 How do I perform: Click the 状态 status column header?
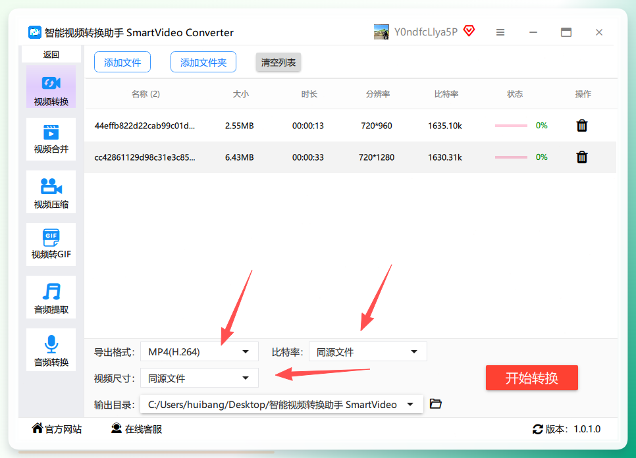pyautogui.click(x=515, y=94)
